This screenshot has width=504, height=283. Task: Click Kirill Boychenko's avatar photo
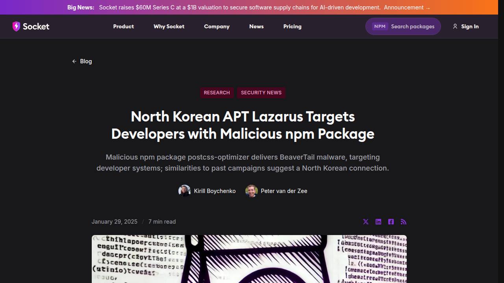pos(185,191)
